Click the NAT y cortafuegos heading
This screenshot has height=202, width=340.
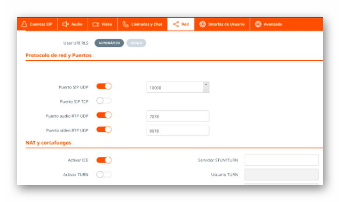(x=49, y=143)
